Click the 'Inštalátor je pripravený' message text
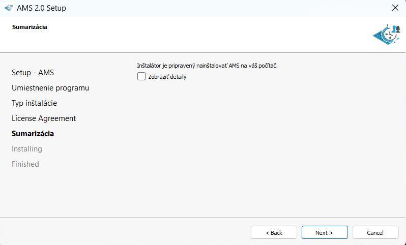Image resolution: width=406 pixels, height=245 pixels. 207,66
